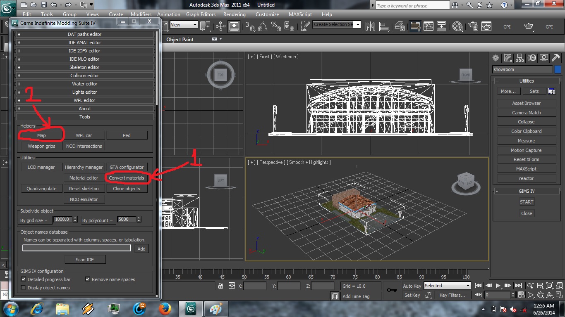
Task: Open the Create Selection Set dropdown
Action: click(358, 24)
